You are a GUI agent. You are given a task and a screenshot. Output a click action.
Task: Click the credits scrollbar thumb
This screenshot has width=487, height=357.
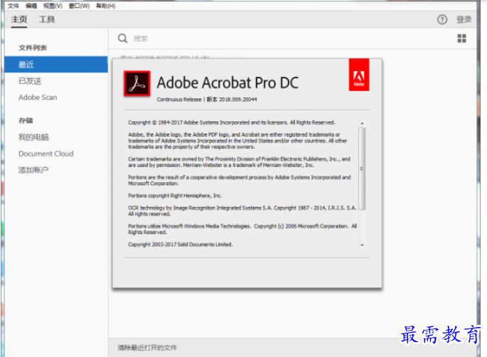(362, 169)
